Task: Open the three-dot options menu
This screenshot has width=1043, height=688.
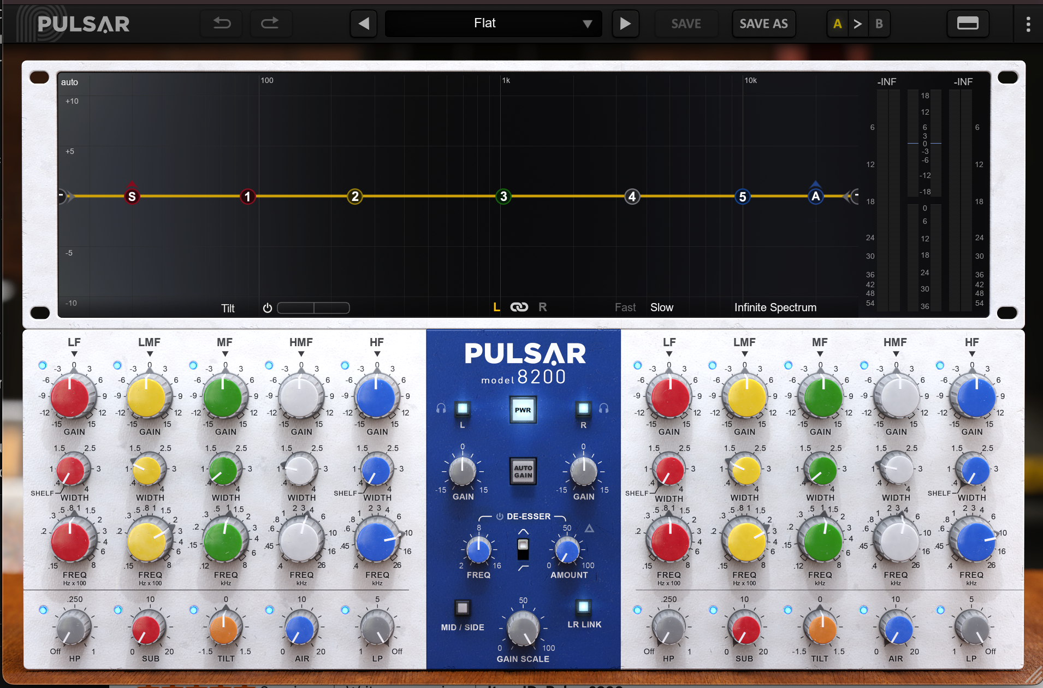Action: coord(1028,23)
